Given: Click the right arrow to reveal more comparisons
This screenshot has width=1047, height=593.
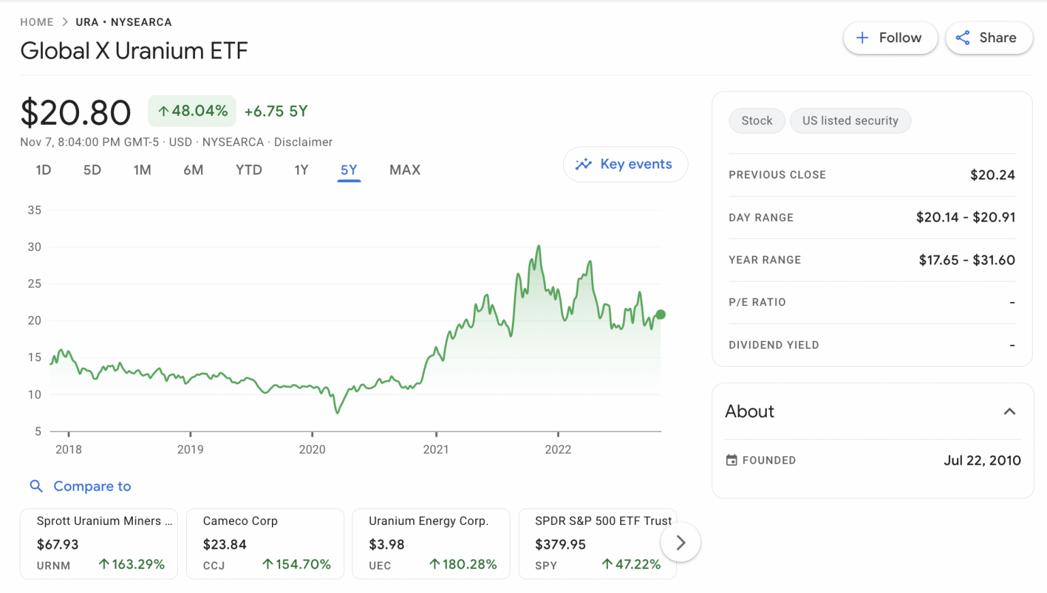Looking at the screenshot, I should click(680, 542).
